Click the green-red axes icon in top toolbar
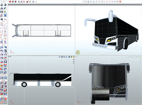 [x=36, y=2]
